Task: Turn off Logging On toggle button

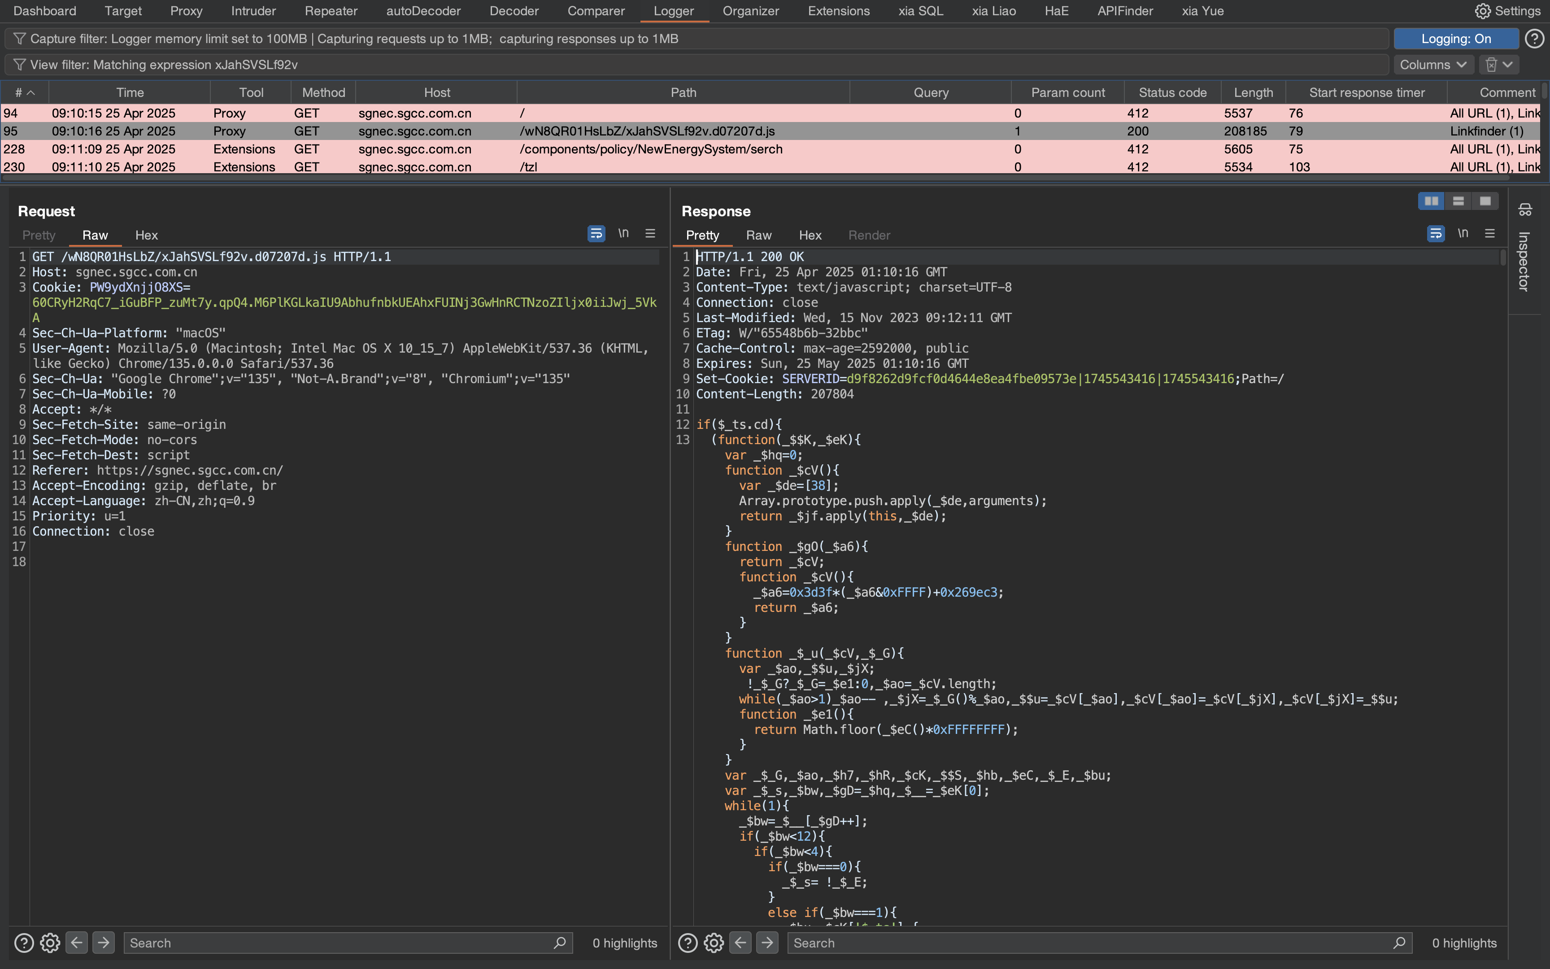Action: pos(1455,39)
